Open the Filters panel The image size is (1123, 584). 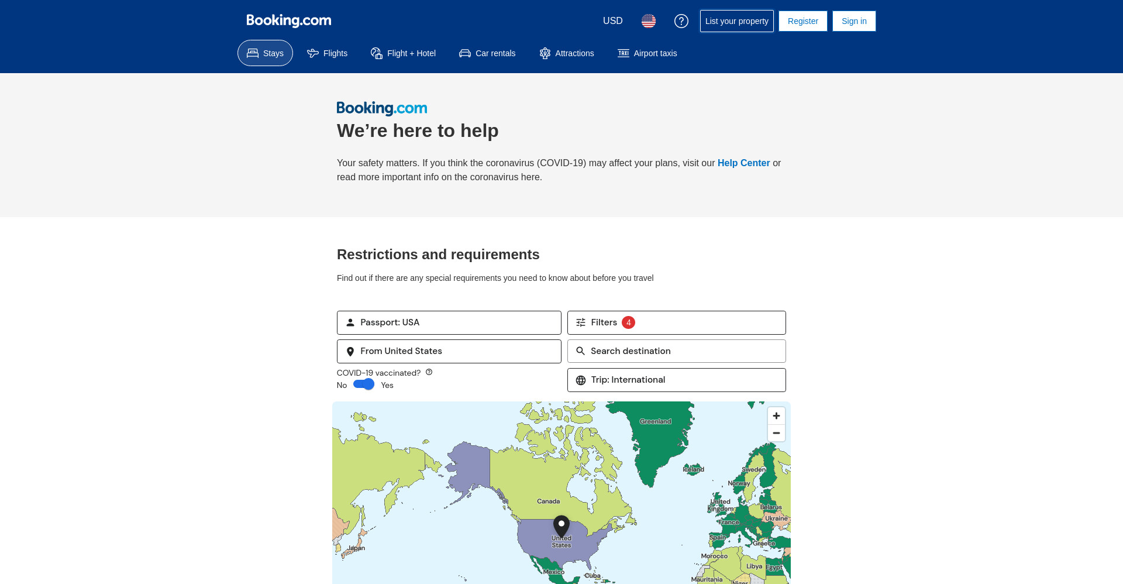677,322
